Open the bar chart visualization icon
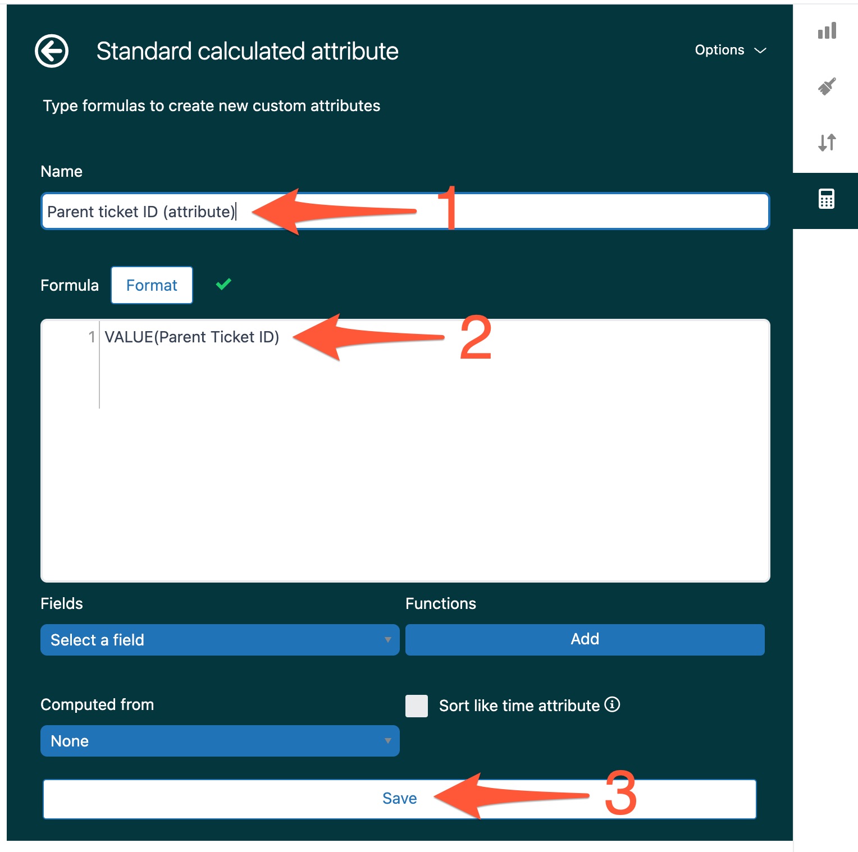 (827, 31)
